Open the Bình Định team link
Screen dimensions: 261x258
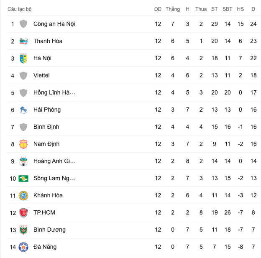[x=46, y=127]
